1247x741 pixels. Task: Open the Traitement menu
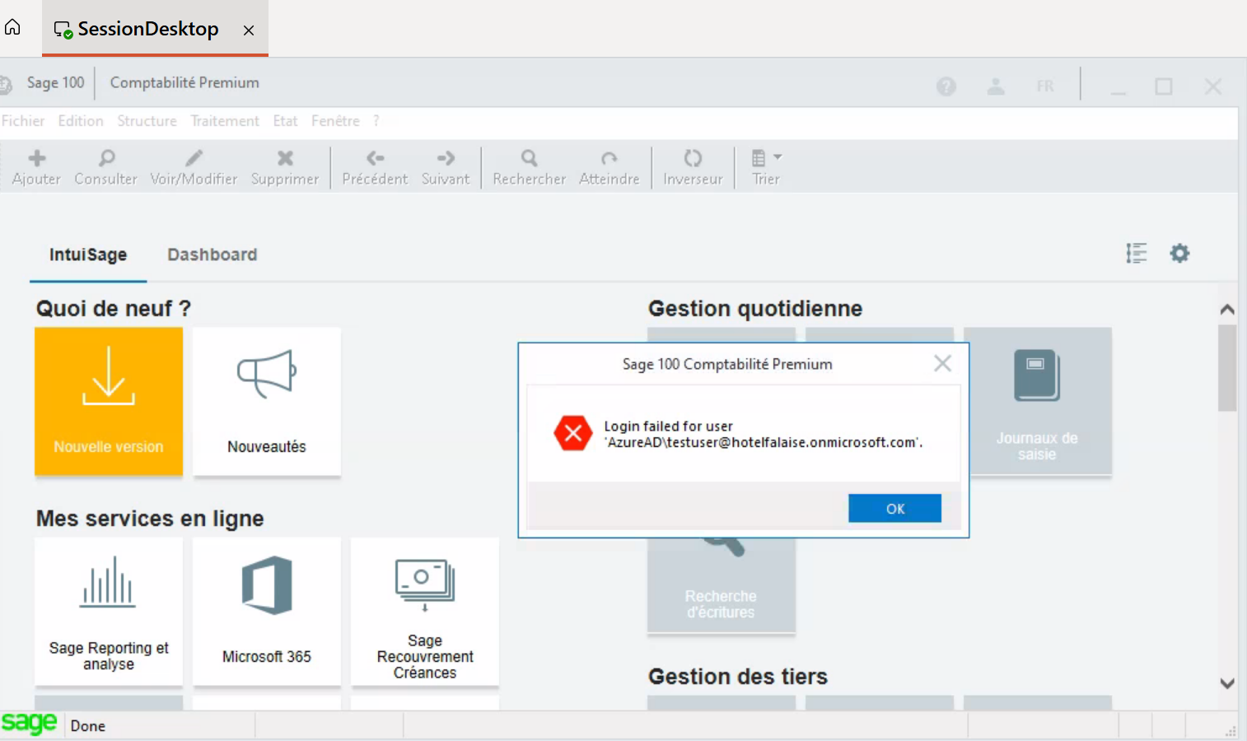(225, 120)
